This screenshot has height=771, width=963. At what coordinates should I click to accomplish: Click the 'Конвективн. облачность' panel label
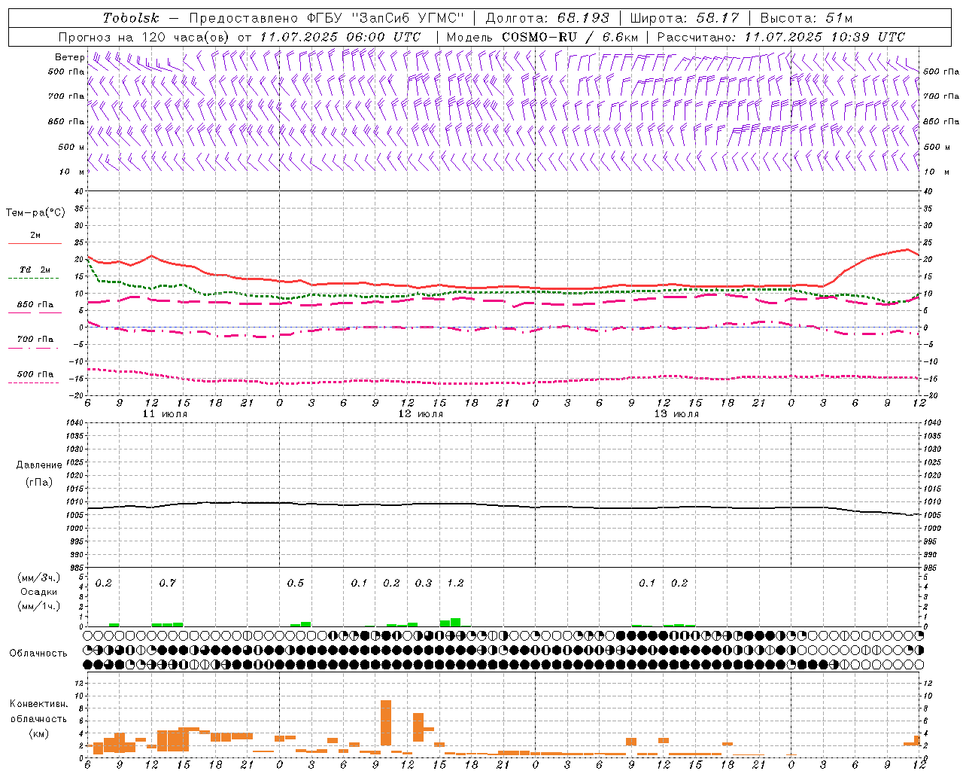click(x=38, y=712)
